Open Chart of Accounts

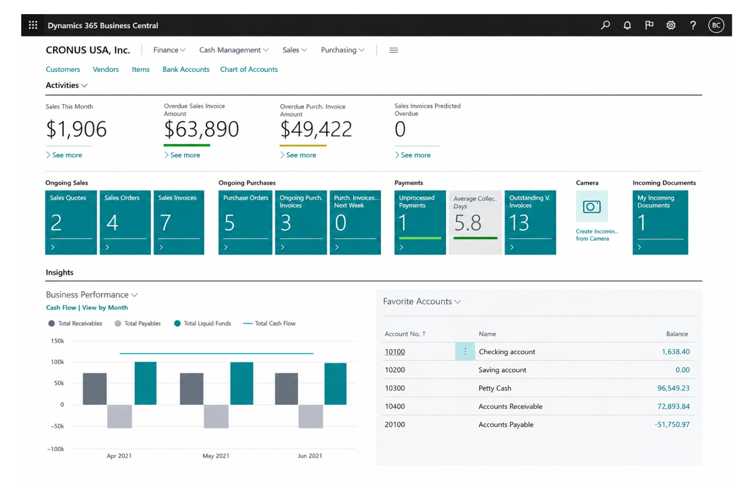(249, 69)
